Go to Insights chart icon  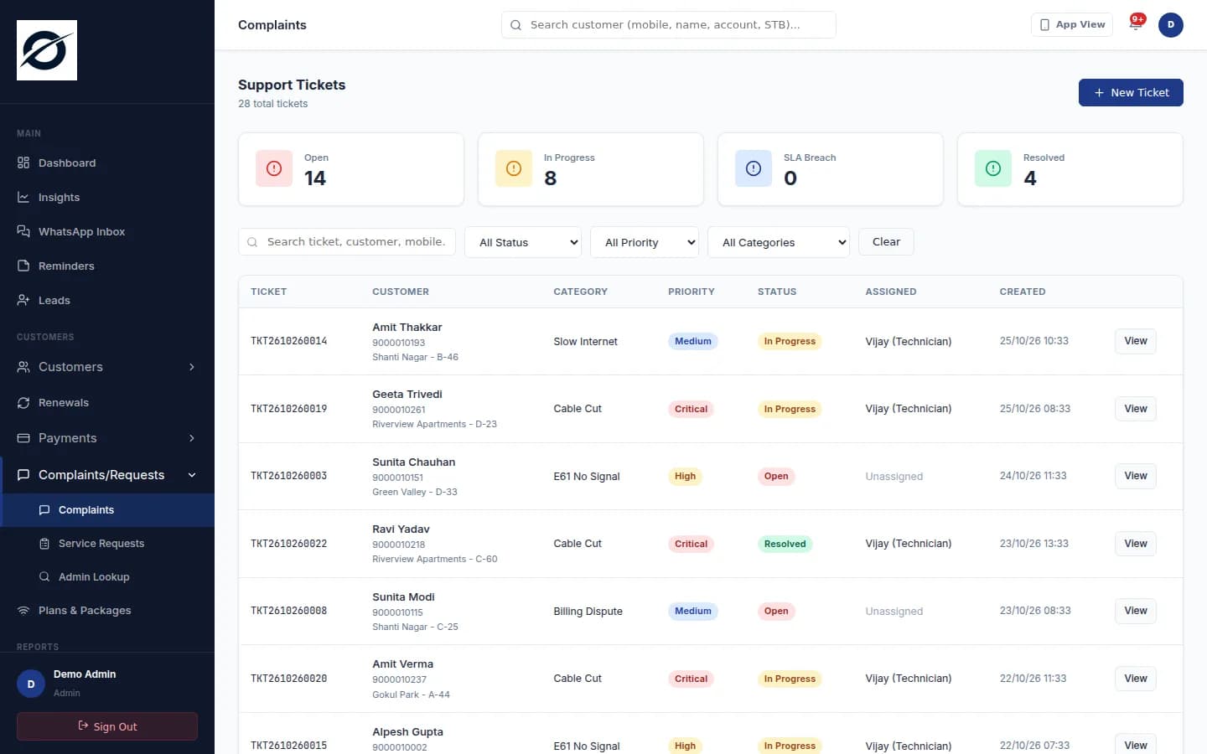click(x=23, y=197)
